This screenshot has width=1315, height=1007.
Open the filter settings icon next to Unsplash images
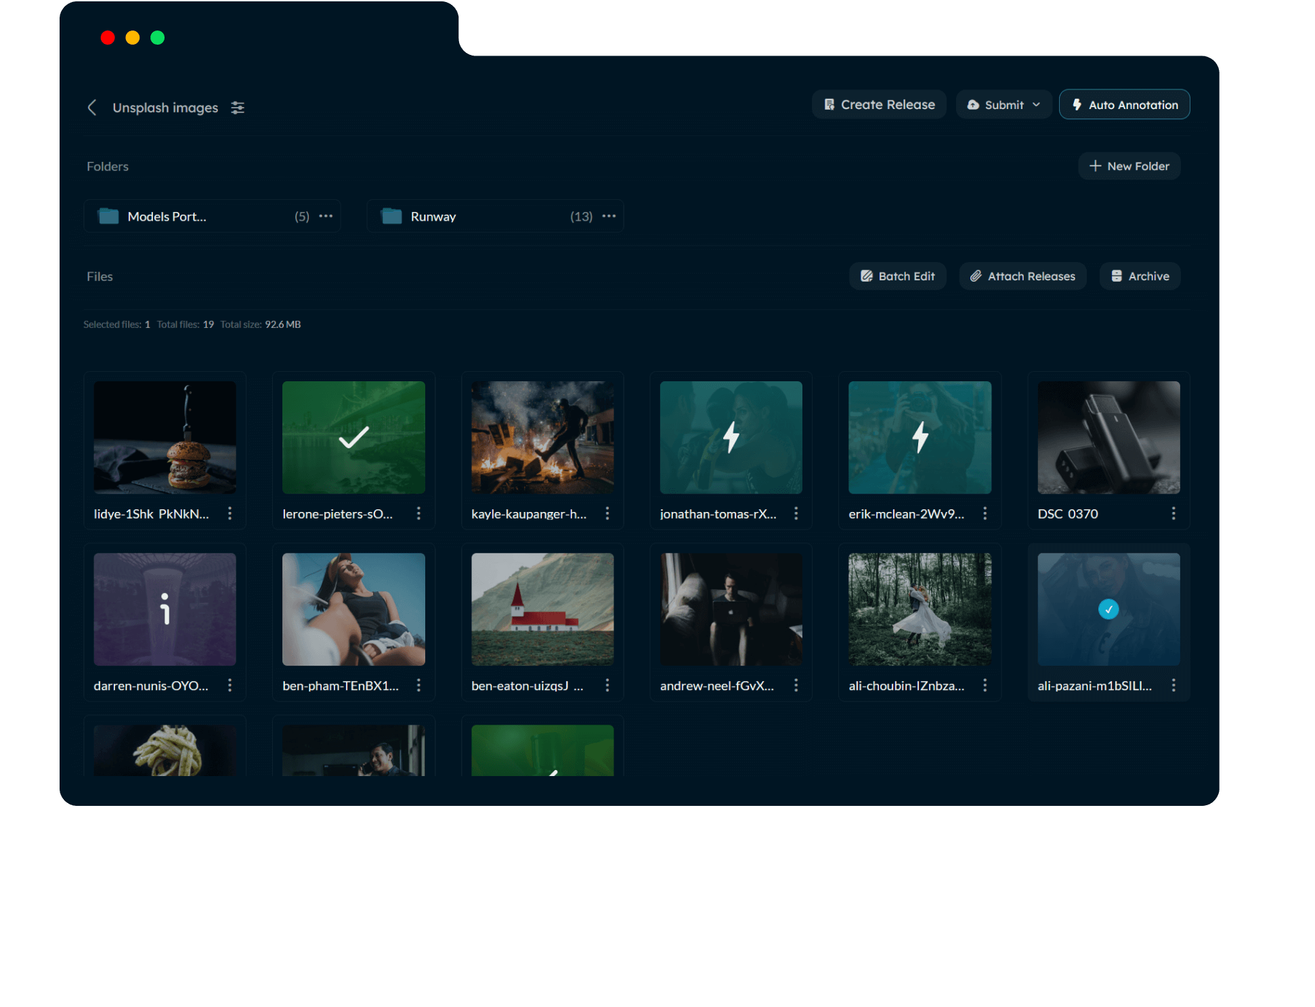(x=238, y=108)
